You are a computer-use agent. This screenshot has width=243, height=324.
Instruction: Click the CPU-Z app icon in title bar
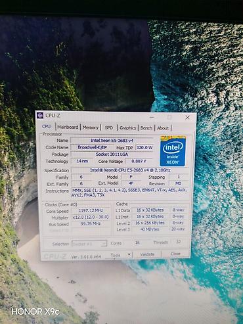[40, 115]
